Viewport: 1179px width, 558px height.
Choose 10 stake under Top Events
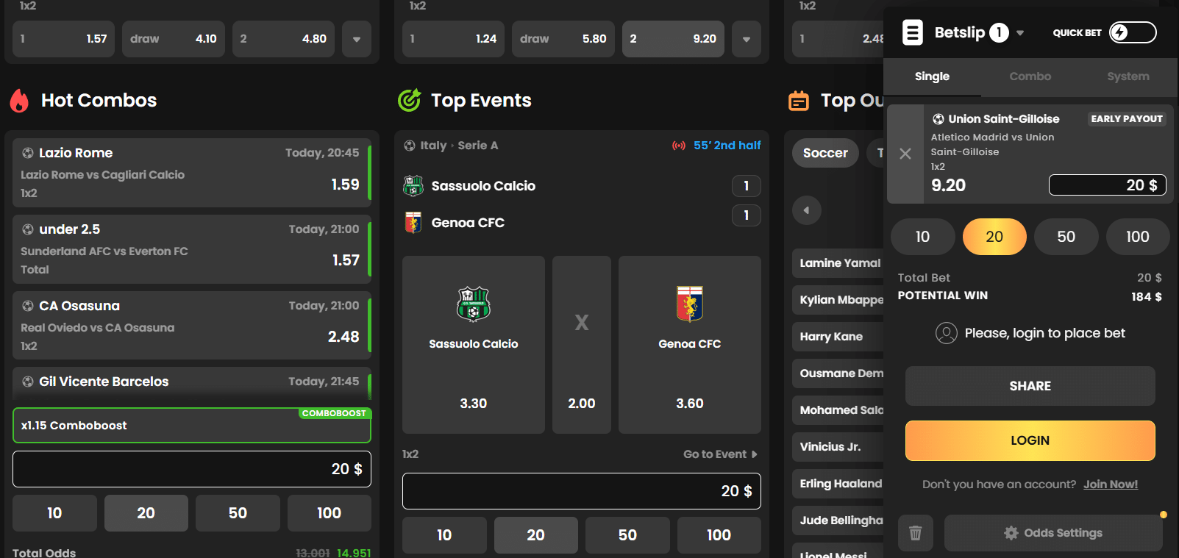(x=444, y=535)
